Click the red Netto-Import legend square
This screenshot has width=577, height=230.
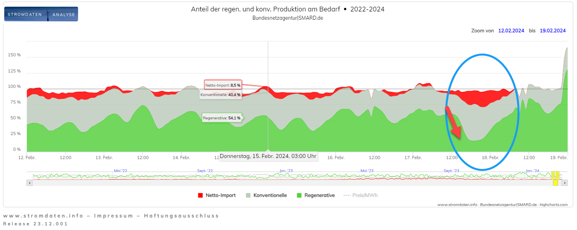tap(200, 195)
